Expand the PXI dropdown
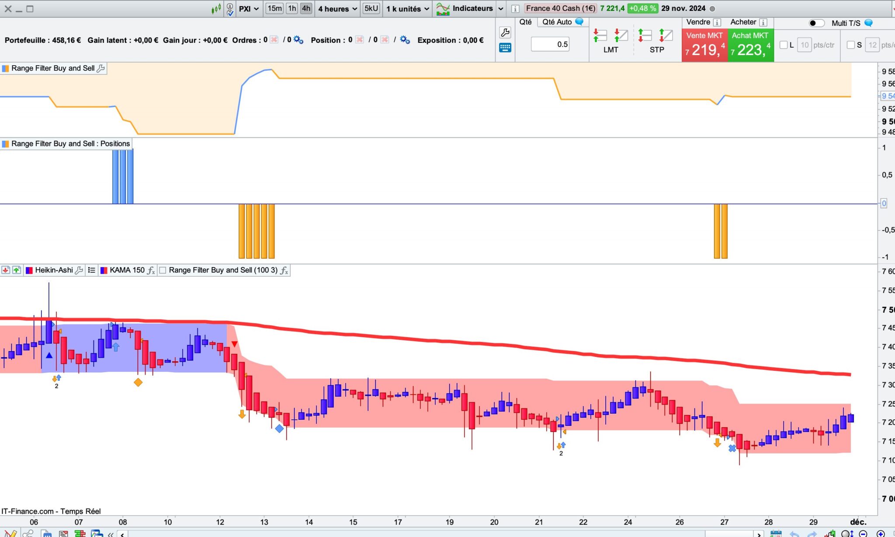Viewport: 895px width, 537px height. (x=249, y=9)
